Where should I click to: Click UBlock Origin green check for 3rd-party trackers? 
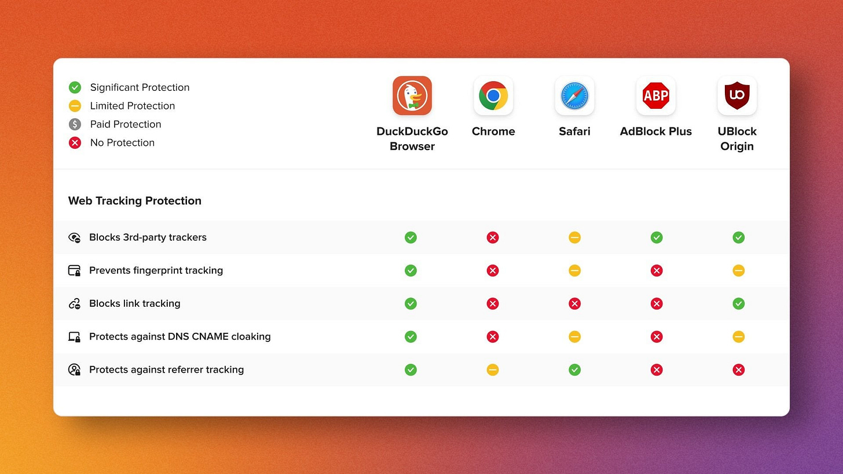[x=738, y=237]
